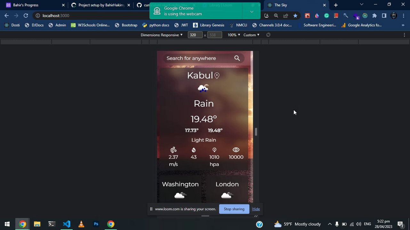410x230 pixels.
Task: Open the Extensions puzzle piece menu
Action: (x=374, y=16)
